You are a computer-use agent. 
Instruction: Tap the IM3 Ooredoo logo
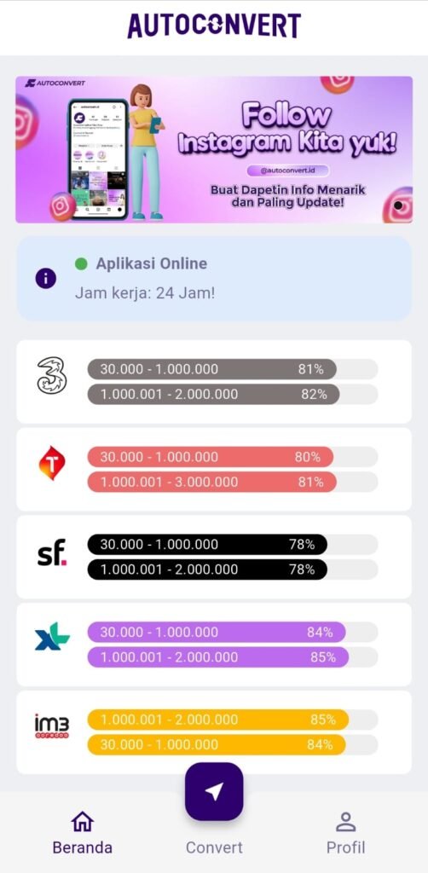click(x=52, y=726)
